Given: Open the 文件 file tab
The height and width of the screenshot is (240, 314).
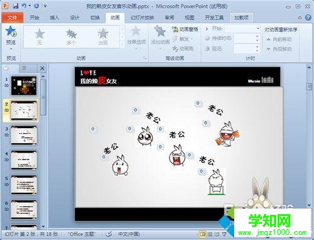Looking at the screenshot, I should point(13,18).
